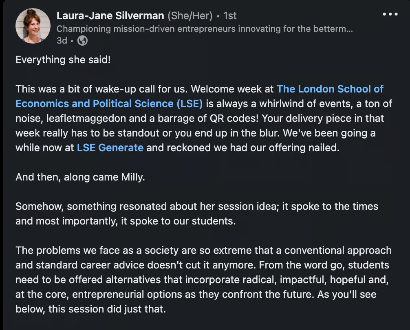Open the post's three-dot More options menu
Image resolution: width=410 pixels, height=330 pixels.
(390, 14)
